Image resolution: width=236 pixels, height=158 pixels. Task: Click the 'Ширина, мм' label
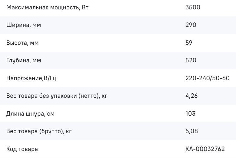tap(24, 25)
